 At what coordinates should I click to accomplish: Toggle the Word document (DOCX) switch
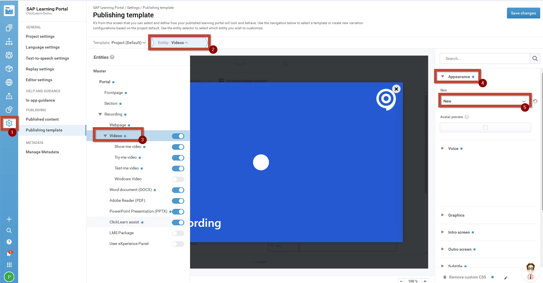click(178, 190)
